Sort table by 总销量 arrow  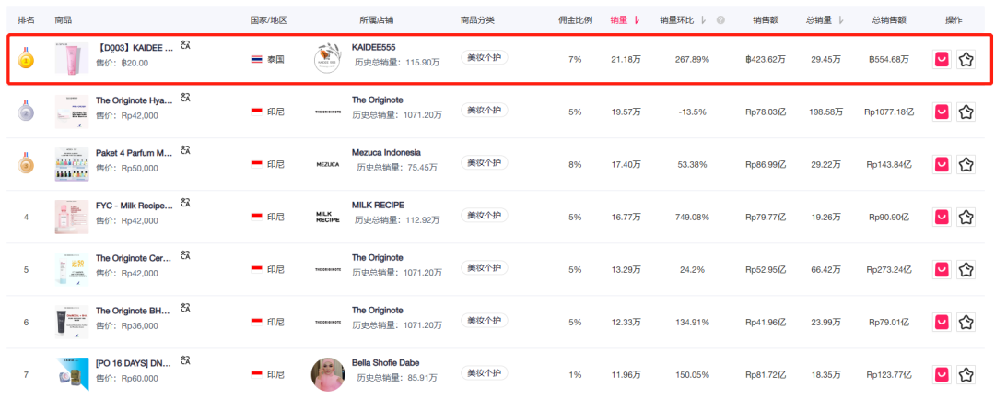tap(840, 19)
